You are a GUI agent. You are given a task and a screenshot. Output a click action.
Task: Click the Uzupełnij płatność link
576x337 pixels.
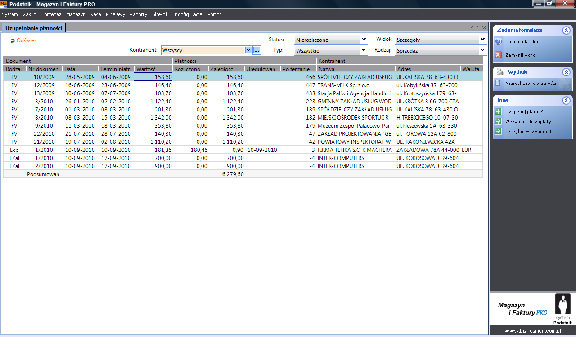pos(526,111)
